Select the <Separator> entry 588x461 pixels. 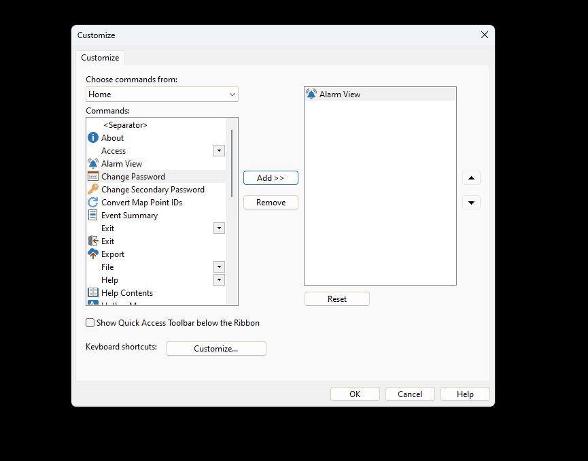[x=126, y=125]
